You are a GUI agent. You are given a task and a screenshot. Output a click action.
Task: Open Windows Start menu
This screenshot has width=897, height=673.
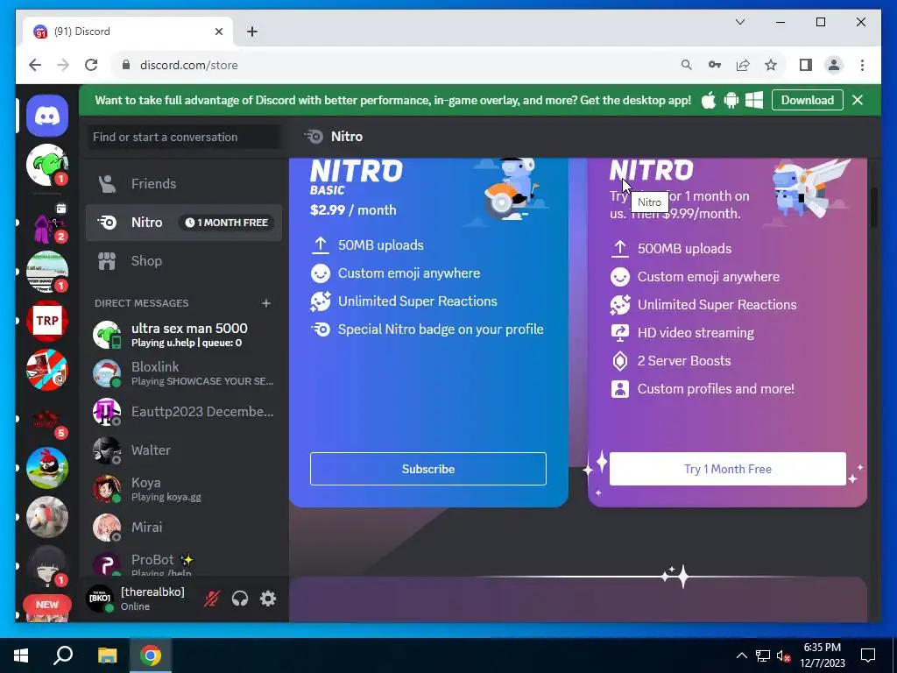tap(21, 655)
